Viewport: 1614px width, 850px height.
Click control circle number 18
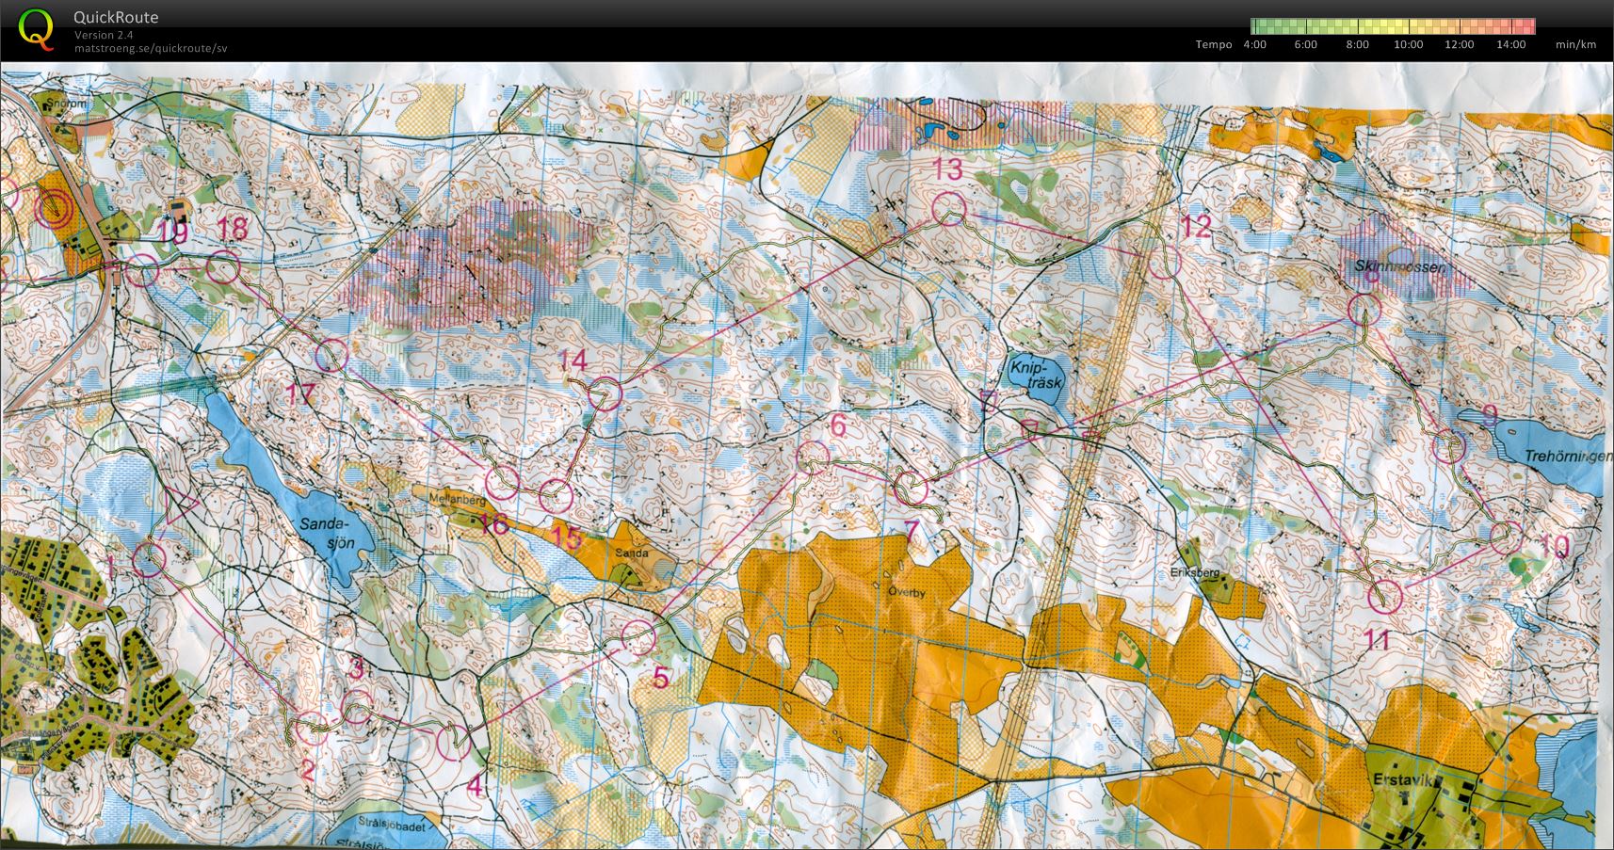(x=223, y=268)
